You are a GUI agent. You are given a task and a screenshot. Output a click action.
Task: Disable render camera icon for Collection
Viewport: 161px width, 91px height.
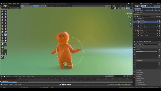159,20
